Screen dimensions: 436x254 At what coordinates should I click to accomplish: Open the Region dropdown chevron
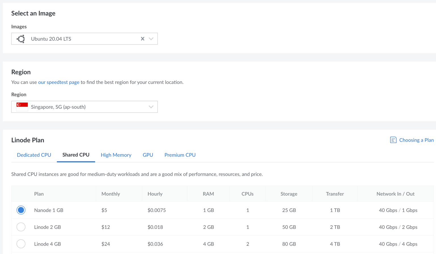coord(151,107)
